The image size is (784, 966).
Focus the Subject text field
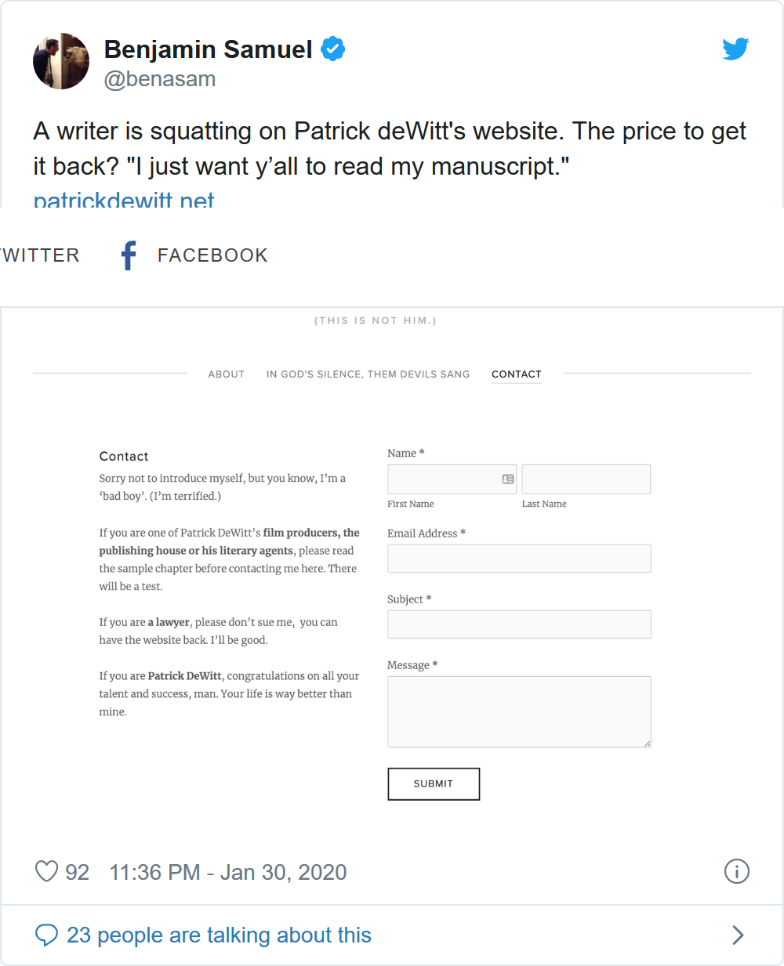click(519, 624)
